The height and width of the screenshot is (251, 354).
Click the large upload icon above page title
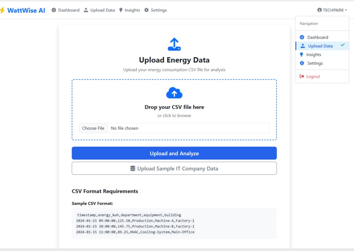pyautogui.click(x=174, y=44)
